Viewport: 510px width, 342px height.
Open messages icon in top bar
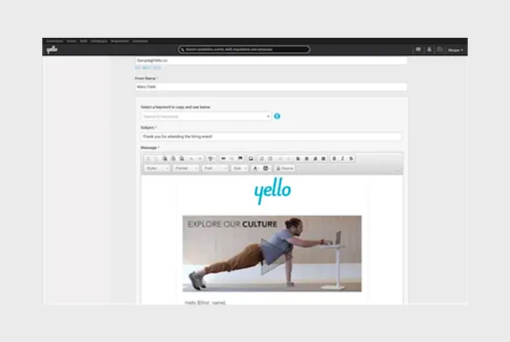(418, 49)
